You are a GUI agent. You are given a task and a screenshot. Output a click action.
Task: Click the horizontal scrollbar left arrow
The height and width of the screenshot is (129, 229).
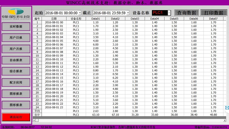click(x=34, y=120)
